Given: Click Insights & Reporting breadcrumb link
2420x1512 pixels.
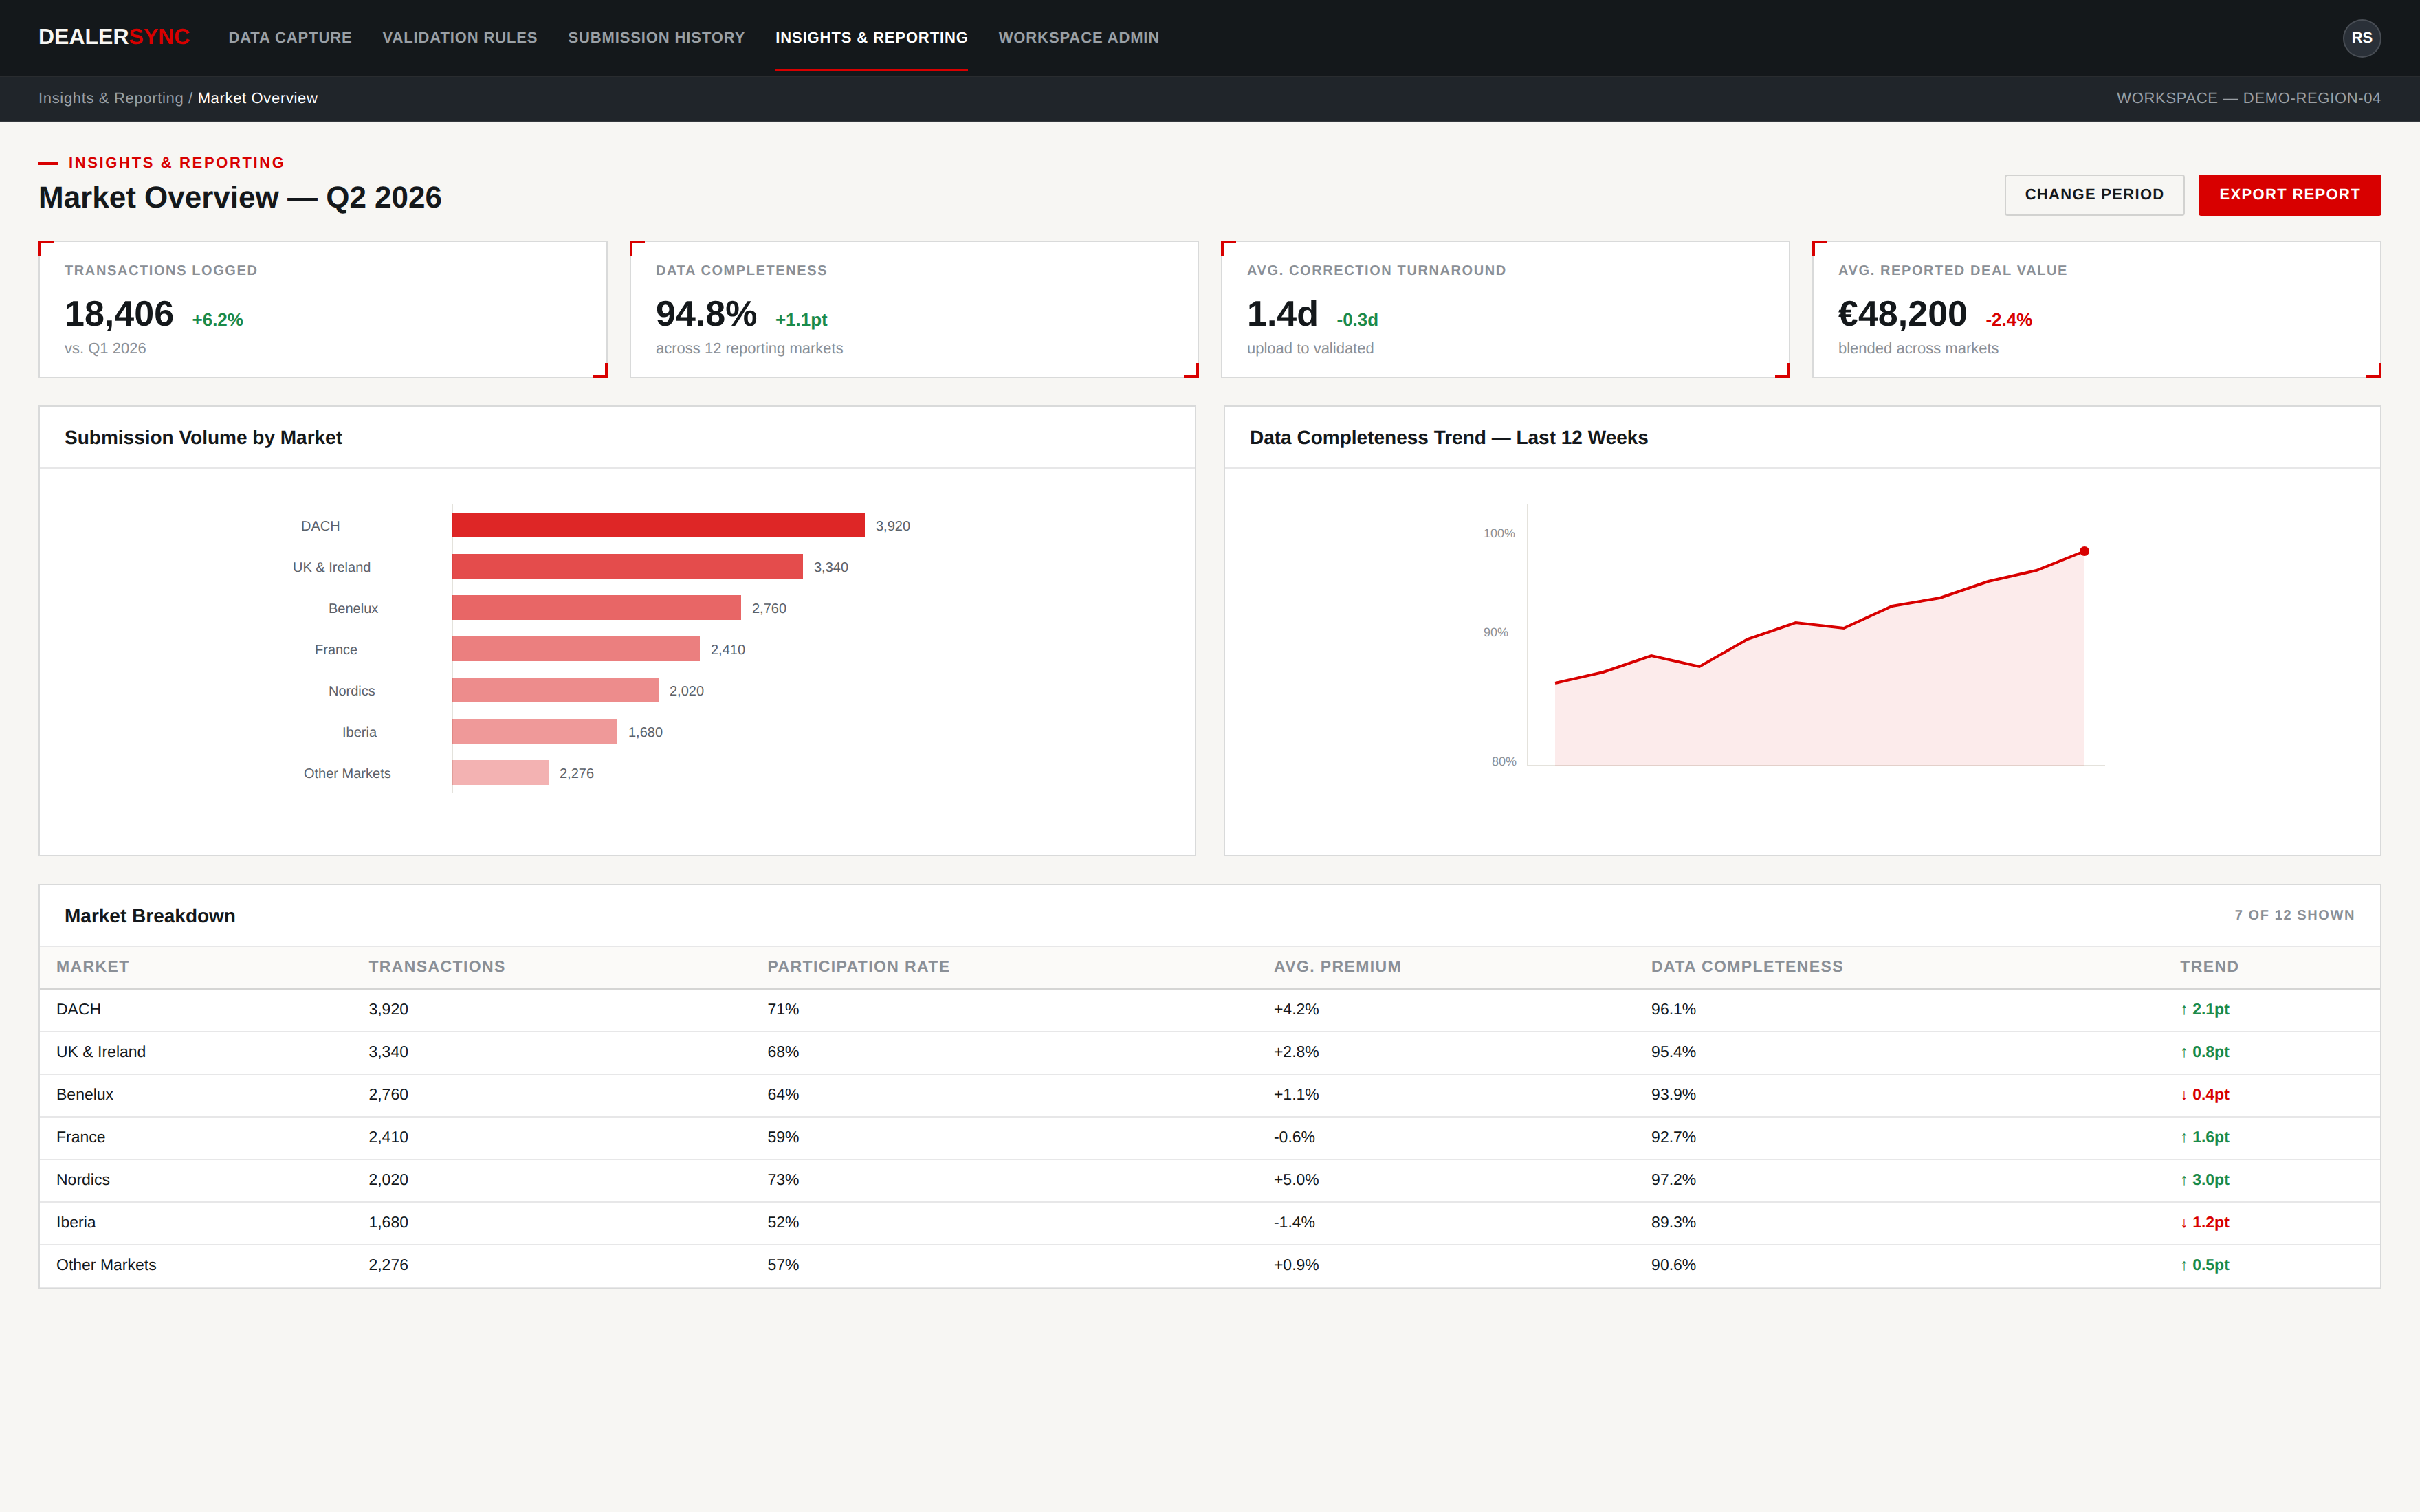Looking at the screenshot, I should [111, 98].
